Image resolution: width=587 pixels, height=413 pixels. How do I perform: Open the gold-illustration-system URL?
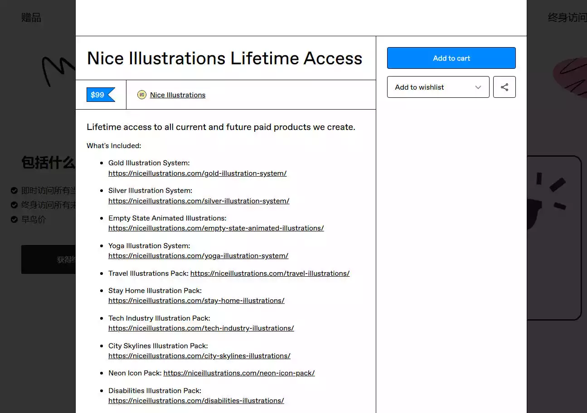click(x=198, y=173)
